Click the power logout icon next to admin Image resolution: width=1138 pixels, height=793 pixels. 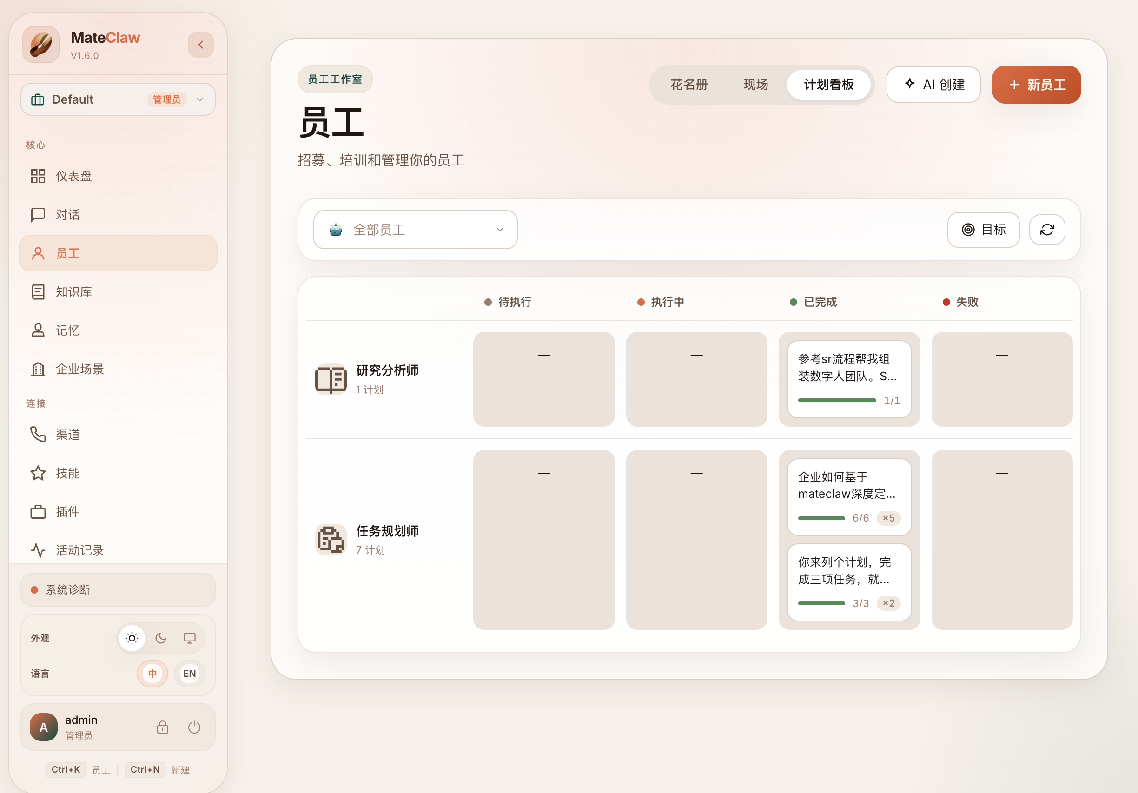(x=194, y=727)
